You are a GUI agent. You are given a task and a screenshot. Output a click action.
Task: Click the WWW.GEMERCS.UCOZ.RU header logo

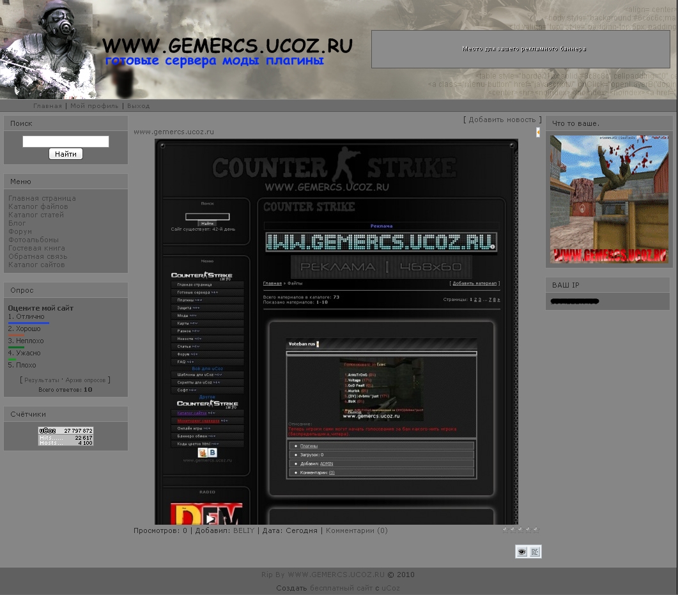tap(227, 46)
